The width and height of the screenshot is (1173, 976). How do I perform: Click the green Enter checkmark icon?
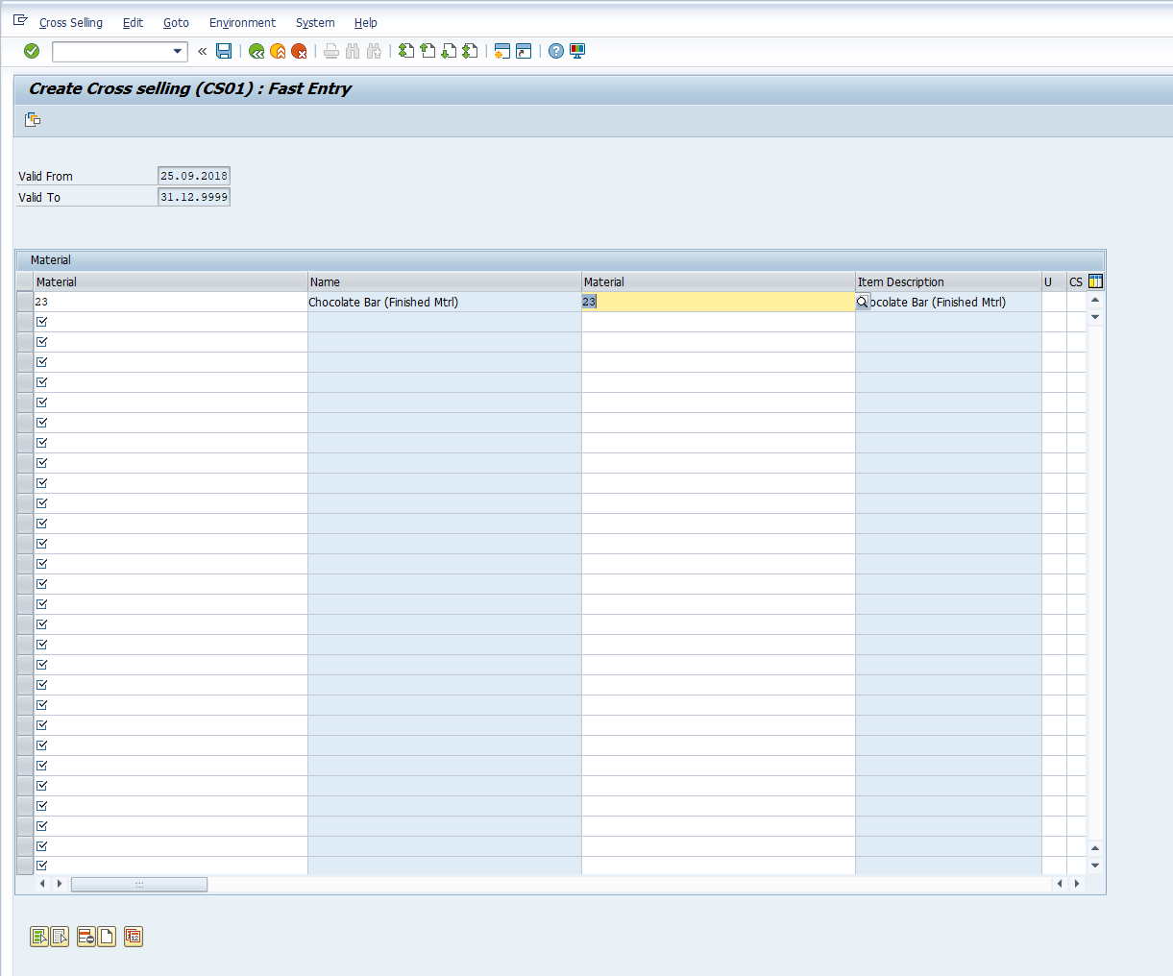[32, 51]
